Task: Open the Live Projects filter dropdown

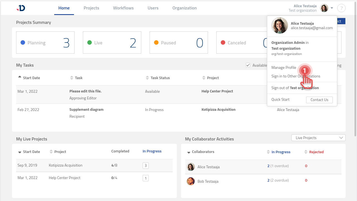Action: pyautogui.click(x=318, y=137)
